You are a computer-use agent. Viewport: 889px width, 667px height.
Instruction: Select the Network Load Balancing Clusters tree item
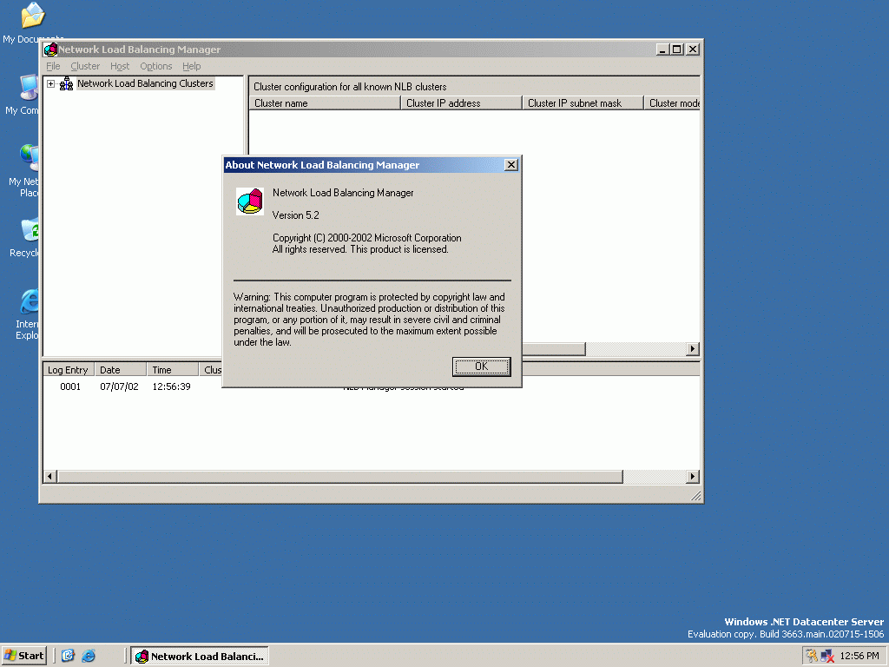(x=145, y=83)
